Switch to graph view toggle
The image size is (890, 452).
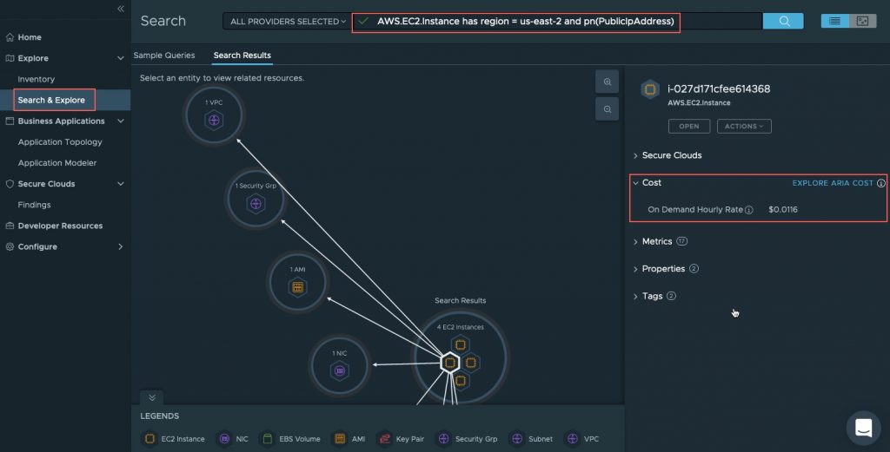[x=863, y=21]
